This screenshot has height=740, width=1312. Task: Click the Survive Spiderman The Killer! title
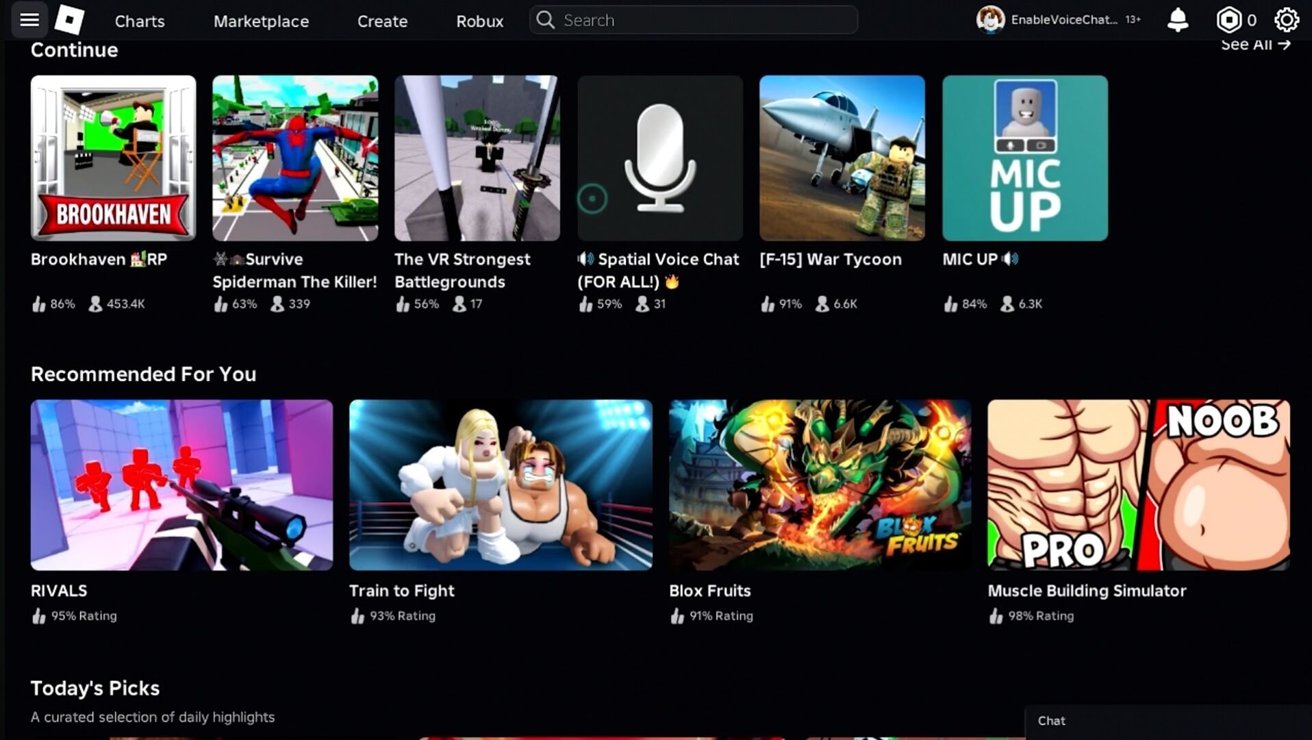point(295,271)
